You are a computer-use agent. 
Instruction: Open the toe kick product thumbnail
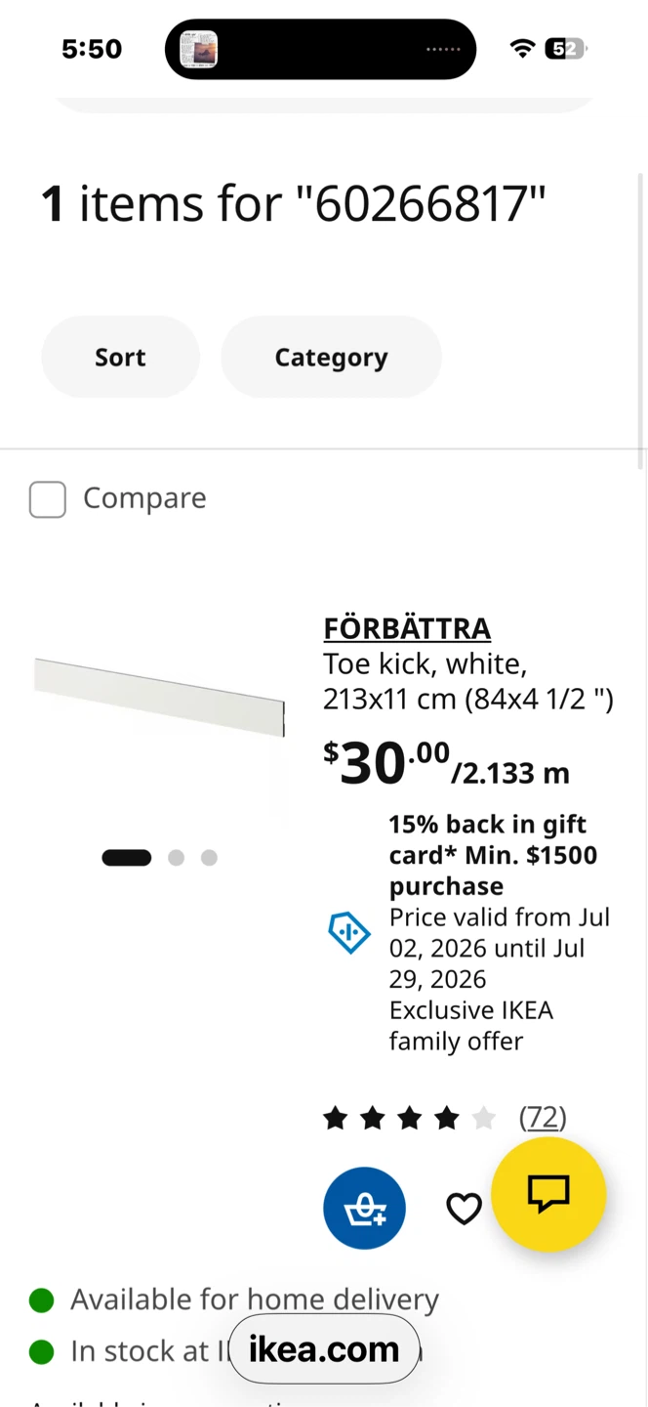point(159,698)
